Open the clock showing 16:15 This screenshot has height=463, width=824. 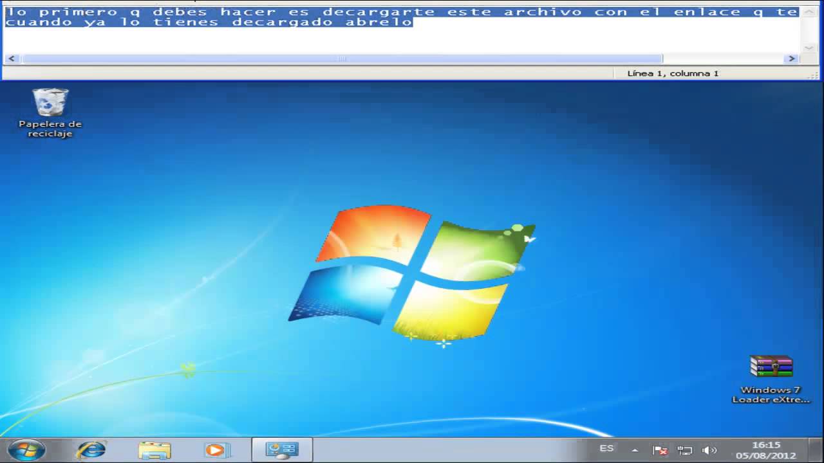(x=766, y=450)
